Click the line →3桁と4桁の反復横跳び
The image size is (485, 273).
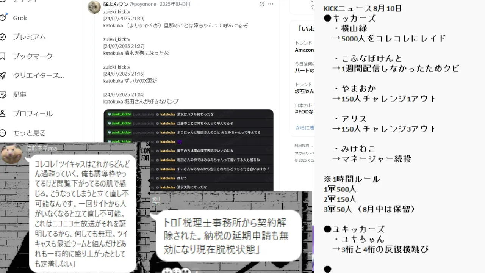point(380,249)
